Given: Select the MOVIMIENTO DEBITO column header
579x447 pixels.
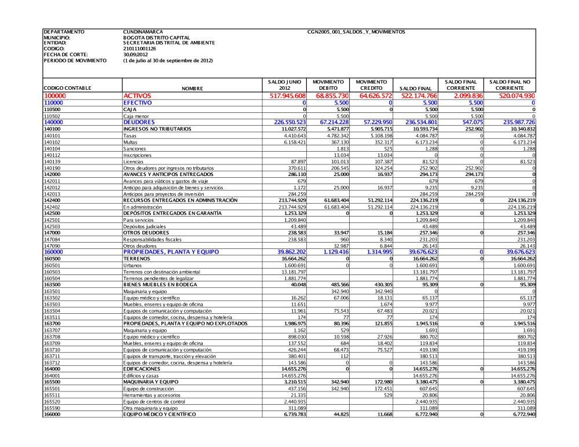Looking at the screenshot, I should click(x=328, y=85).
